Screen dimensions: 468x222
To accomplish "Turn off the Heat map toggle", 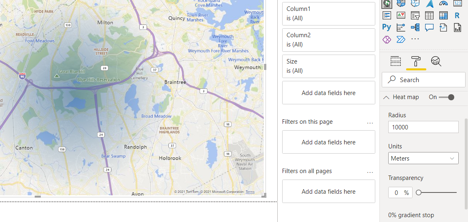I will pos(447,97).
